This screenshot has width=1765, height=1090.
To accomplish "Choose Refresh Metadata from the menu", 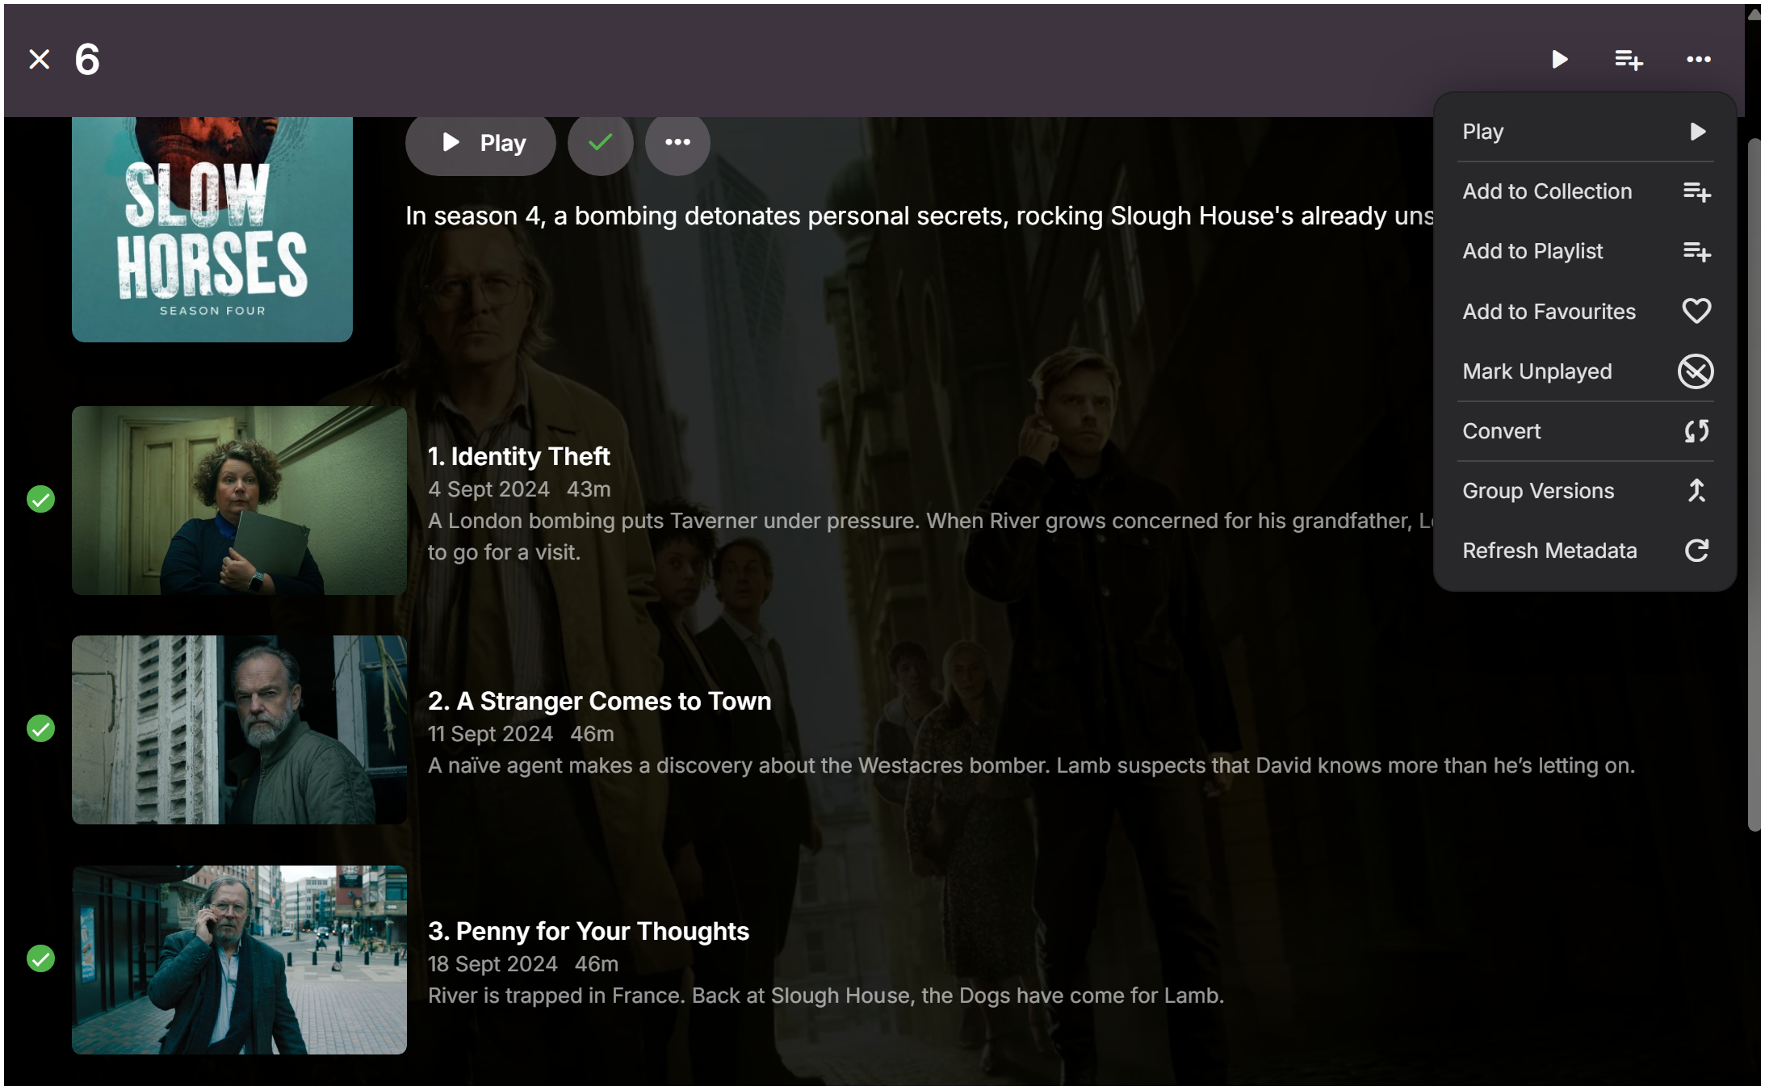I will coord(1585,551).
